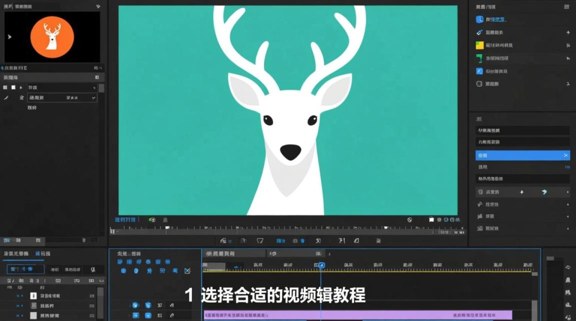Select the green flag-shaped icon effect row
Image resolution: width=576 pixels, height=321 pixels.
(523, 58)
